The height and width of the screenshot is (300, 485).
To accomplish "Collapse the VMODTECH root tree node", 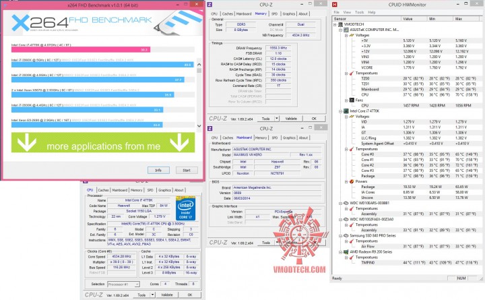I will (x=335, y=24).
